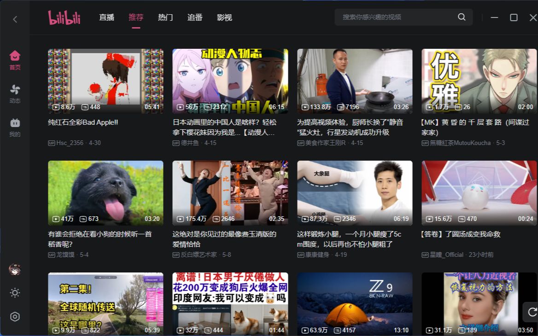Click the user avatar in the sidebar
Image resolution: width=538 pixels, height=336 pixels.
coord(14,269)
